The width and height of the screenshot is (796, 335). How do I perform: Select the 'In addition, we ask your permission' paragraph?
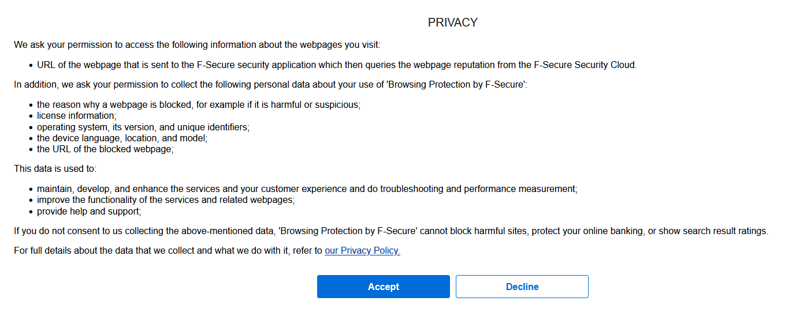[271, 85]
